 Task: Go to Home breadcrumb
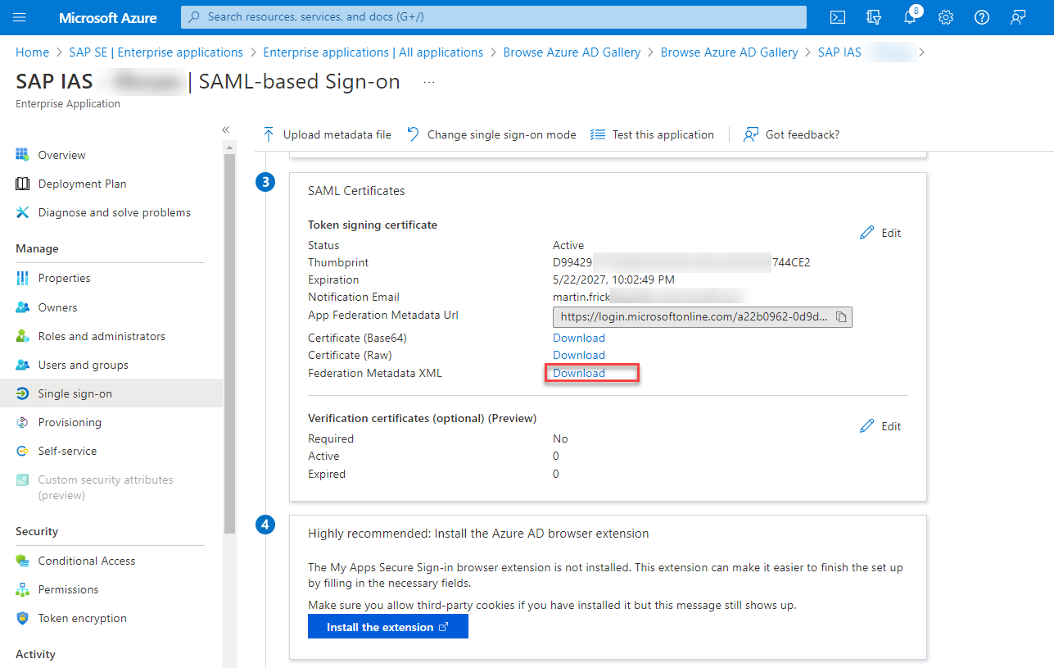pos(33,52)
